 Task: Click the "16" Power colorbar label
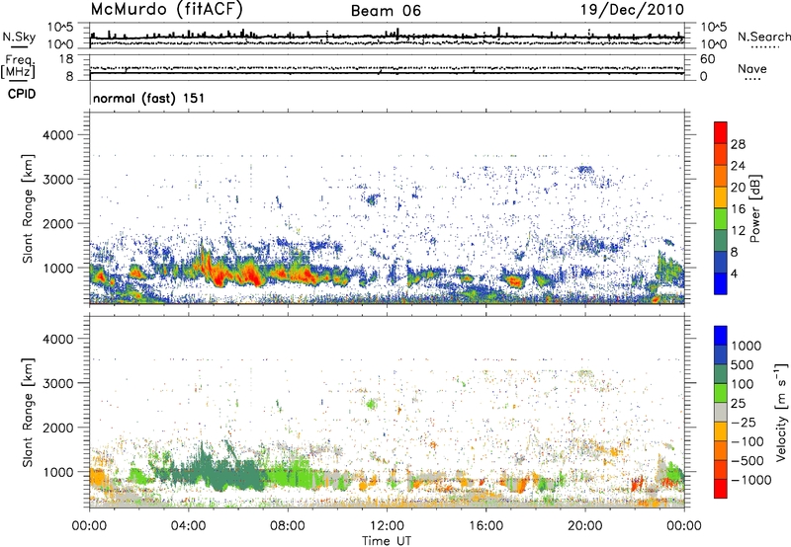tap(738, 209)
